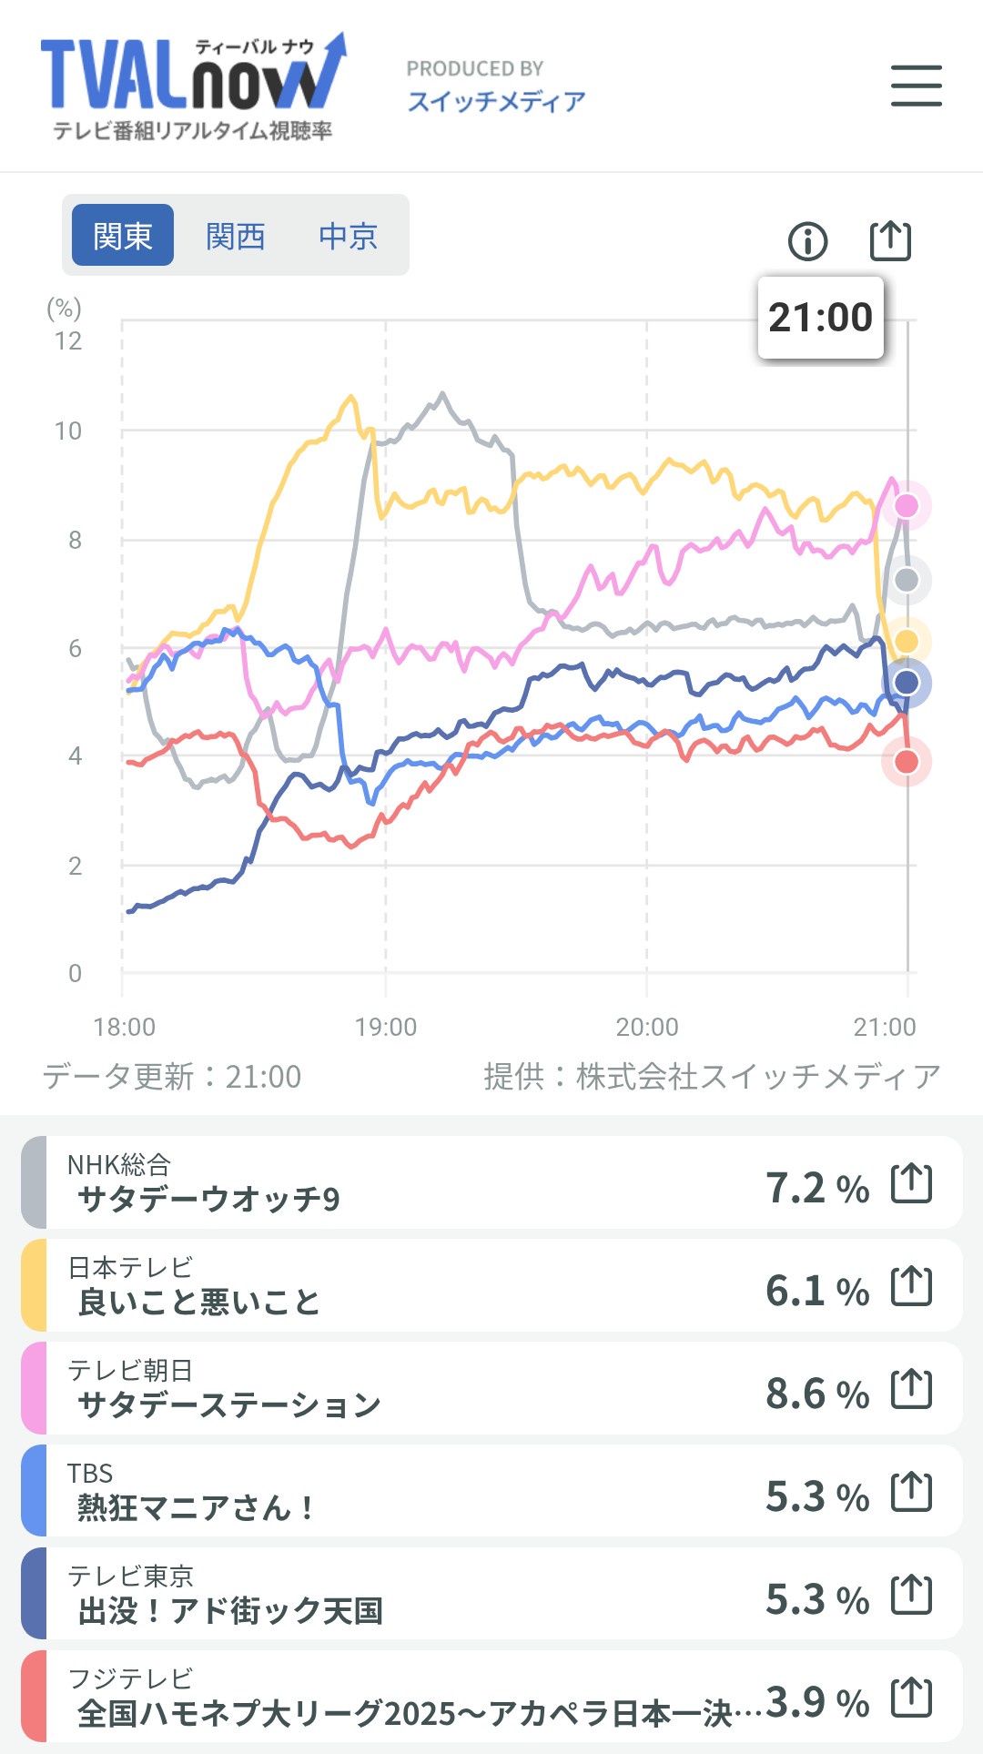The image size is (983, 1754).
Task: Switch to the 関西 region tab
Action: (235, 236)
